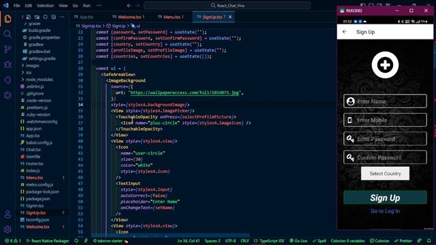Viewport: 436px width, 245px height.
Task: Click the Spell check status item
Action: [x=319, y=241]
